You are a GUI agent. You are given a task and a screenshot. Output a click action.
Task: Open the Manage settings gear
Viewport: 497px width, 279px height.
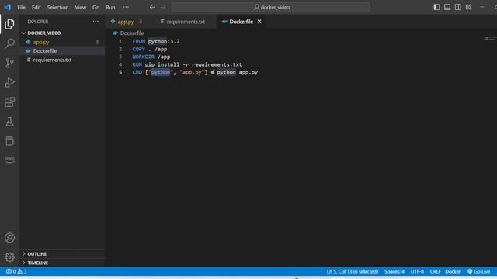pos(9,257)
